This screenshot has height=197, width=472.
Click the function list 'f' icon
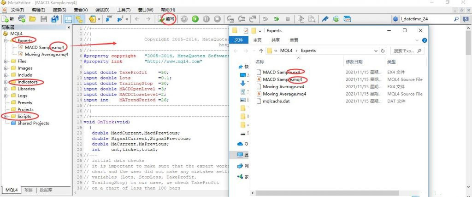[120, 19]
